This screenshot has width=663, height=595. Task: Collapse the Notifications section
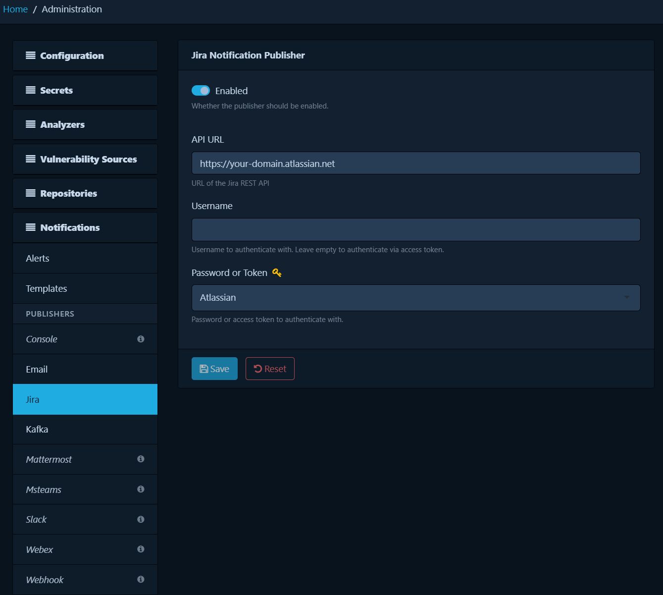pos(85,227)
